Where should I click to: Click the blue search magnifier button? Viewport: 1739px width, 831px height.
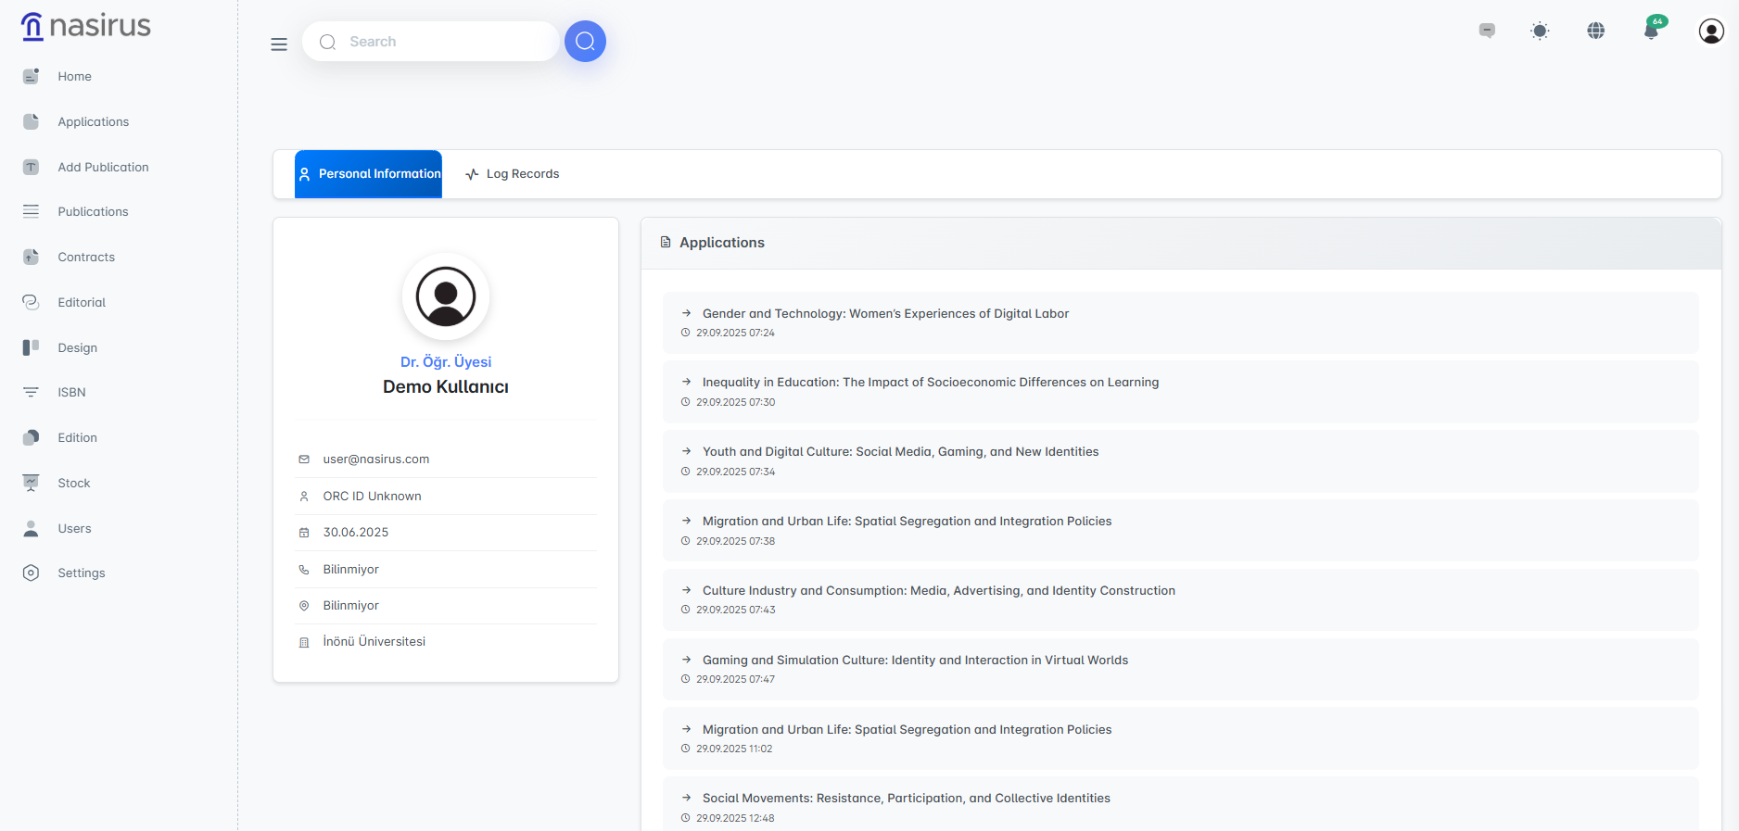click(585, 42)
